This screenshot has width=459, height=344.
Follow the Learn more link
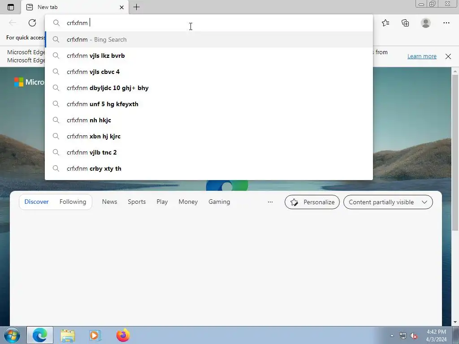(x=422, y=56)
